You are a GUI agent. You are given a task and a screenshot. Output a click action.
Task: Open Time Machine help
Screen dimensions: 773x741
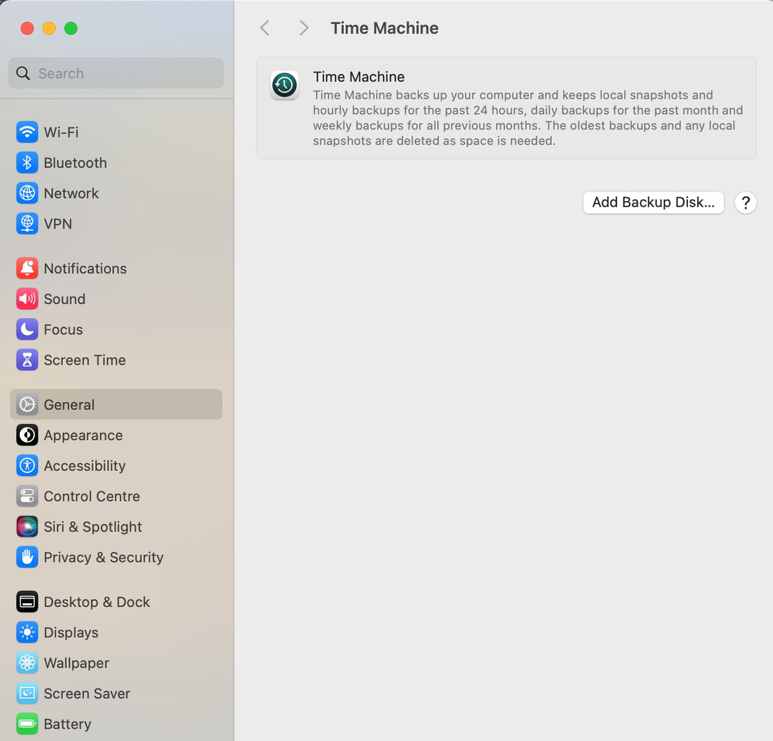[745, 202]
